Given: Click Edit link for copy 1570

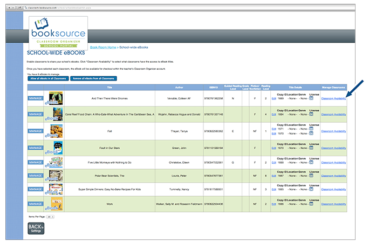Looking at the screenshot, I should pos(274,133).
